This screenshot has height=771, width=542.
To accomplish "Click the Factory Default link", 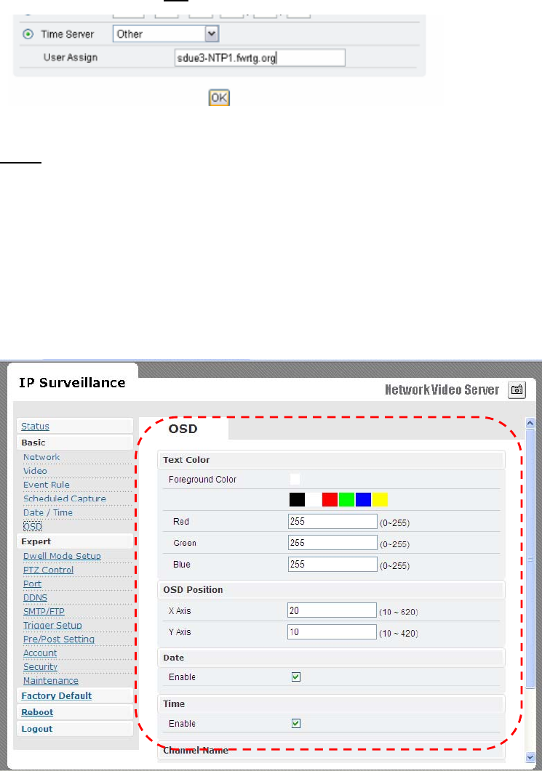I will [x=56, y=695].
